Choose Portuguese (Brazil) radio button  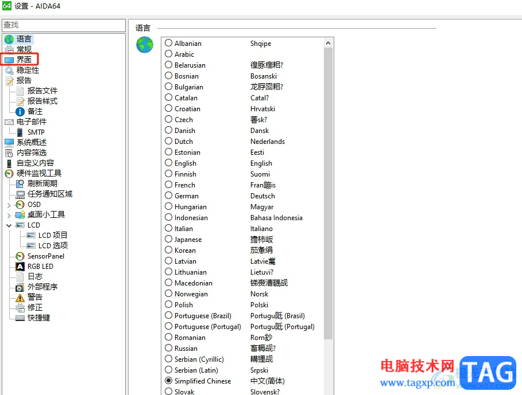pos(168,315)
